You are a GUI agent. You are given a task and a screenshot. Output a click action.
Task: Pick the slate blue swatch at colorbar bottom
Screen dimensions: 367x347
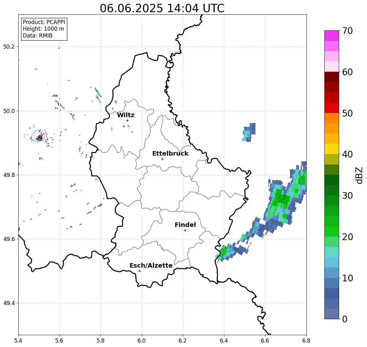(x=332, y=314)
